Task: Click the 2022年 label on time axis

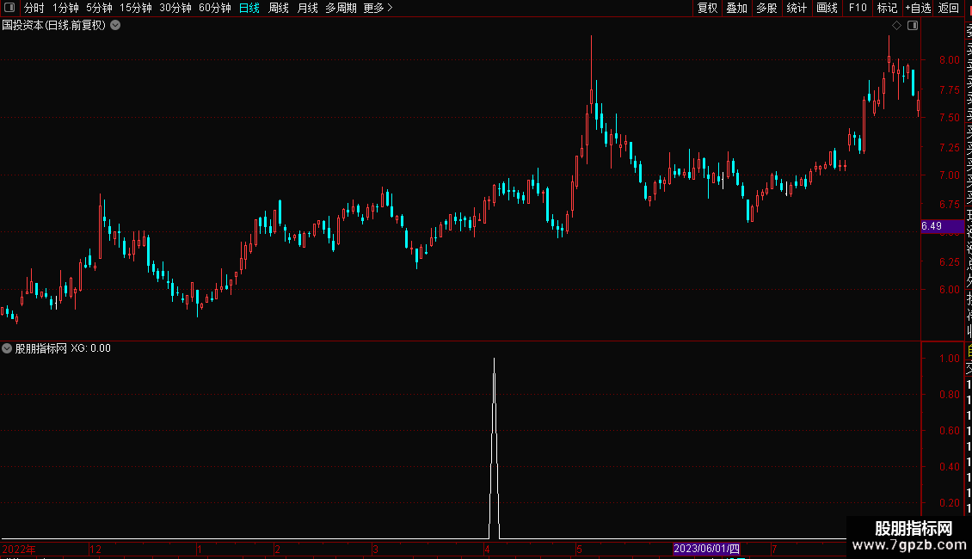Action: pyautogui.click(x=19, y=549)
